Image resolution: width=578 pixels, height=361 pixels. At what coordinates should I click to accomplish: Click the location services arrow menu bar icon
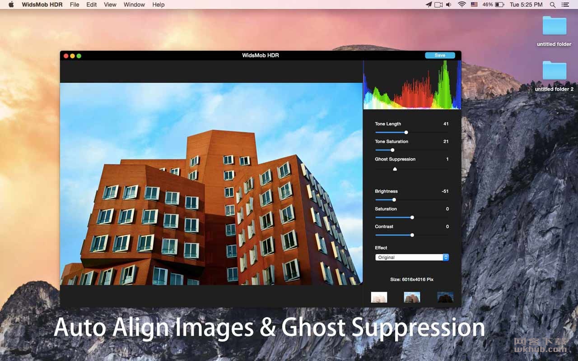coord(429,5)
